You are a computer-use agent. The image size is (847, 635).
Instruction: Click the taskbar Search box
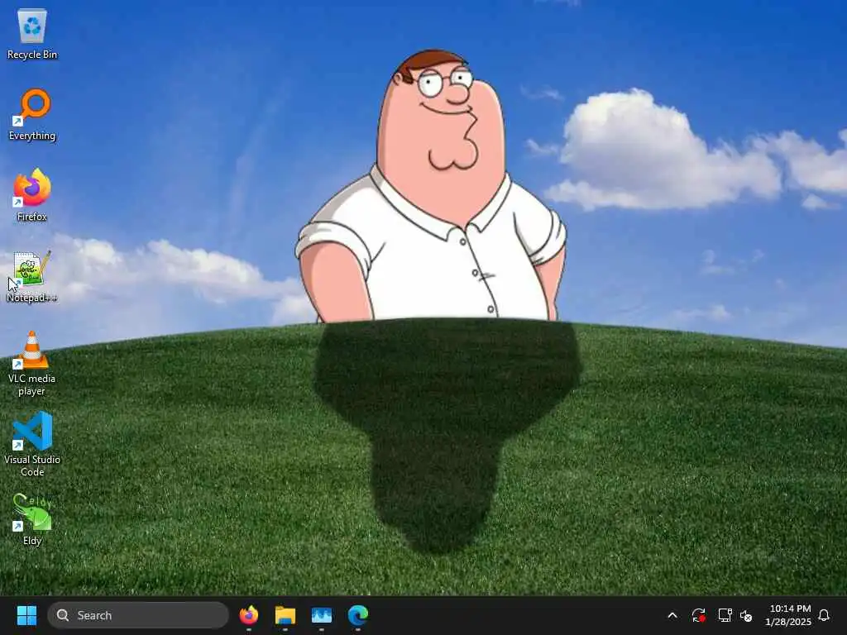[138, 615]
